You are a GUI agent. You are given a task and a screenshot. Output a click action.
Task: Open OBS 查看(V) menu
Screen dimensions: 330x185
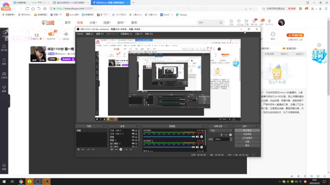[100, 34]
